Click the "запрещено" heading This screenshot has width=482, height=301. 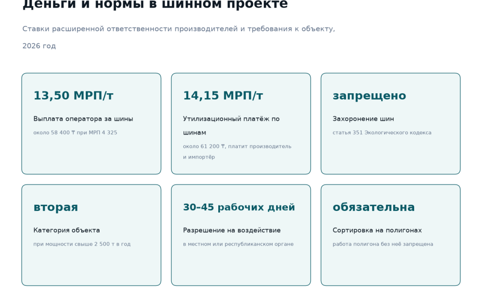point(370,96)
